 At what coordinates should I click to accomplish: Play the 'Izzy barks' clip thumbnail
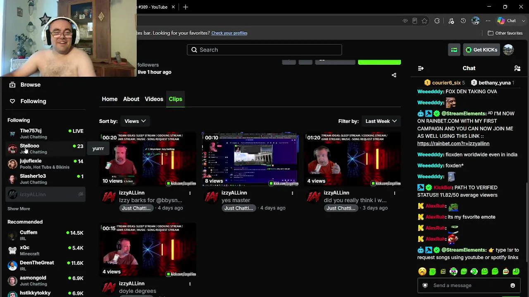pos(148,159)
